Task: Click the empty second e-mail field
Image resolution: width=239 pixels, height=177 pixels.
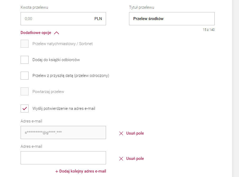Action: pos(63,158)
